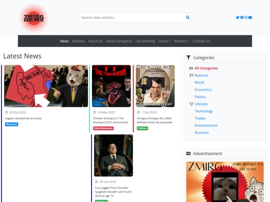Open the Spaghetti Noodle Sam article thumbnail
270x202 pixels.
[113, 156]
